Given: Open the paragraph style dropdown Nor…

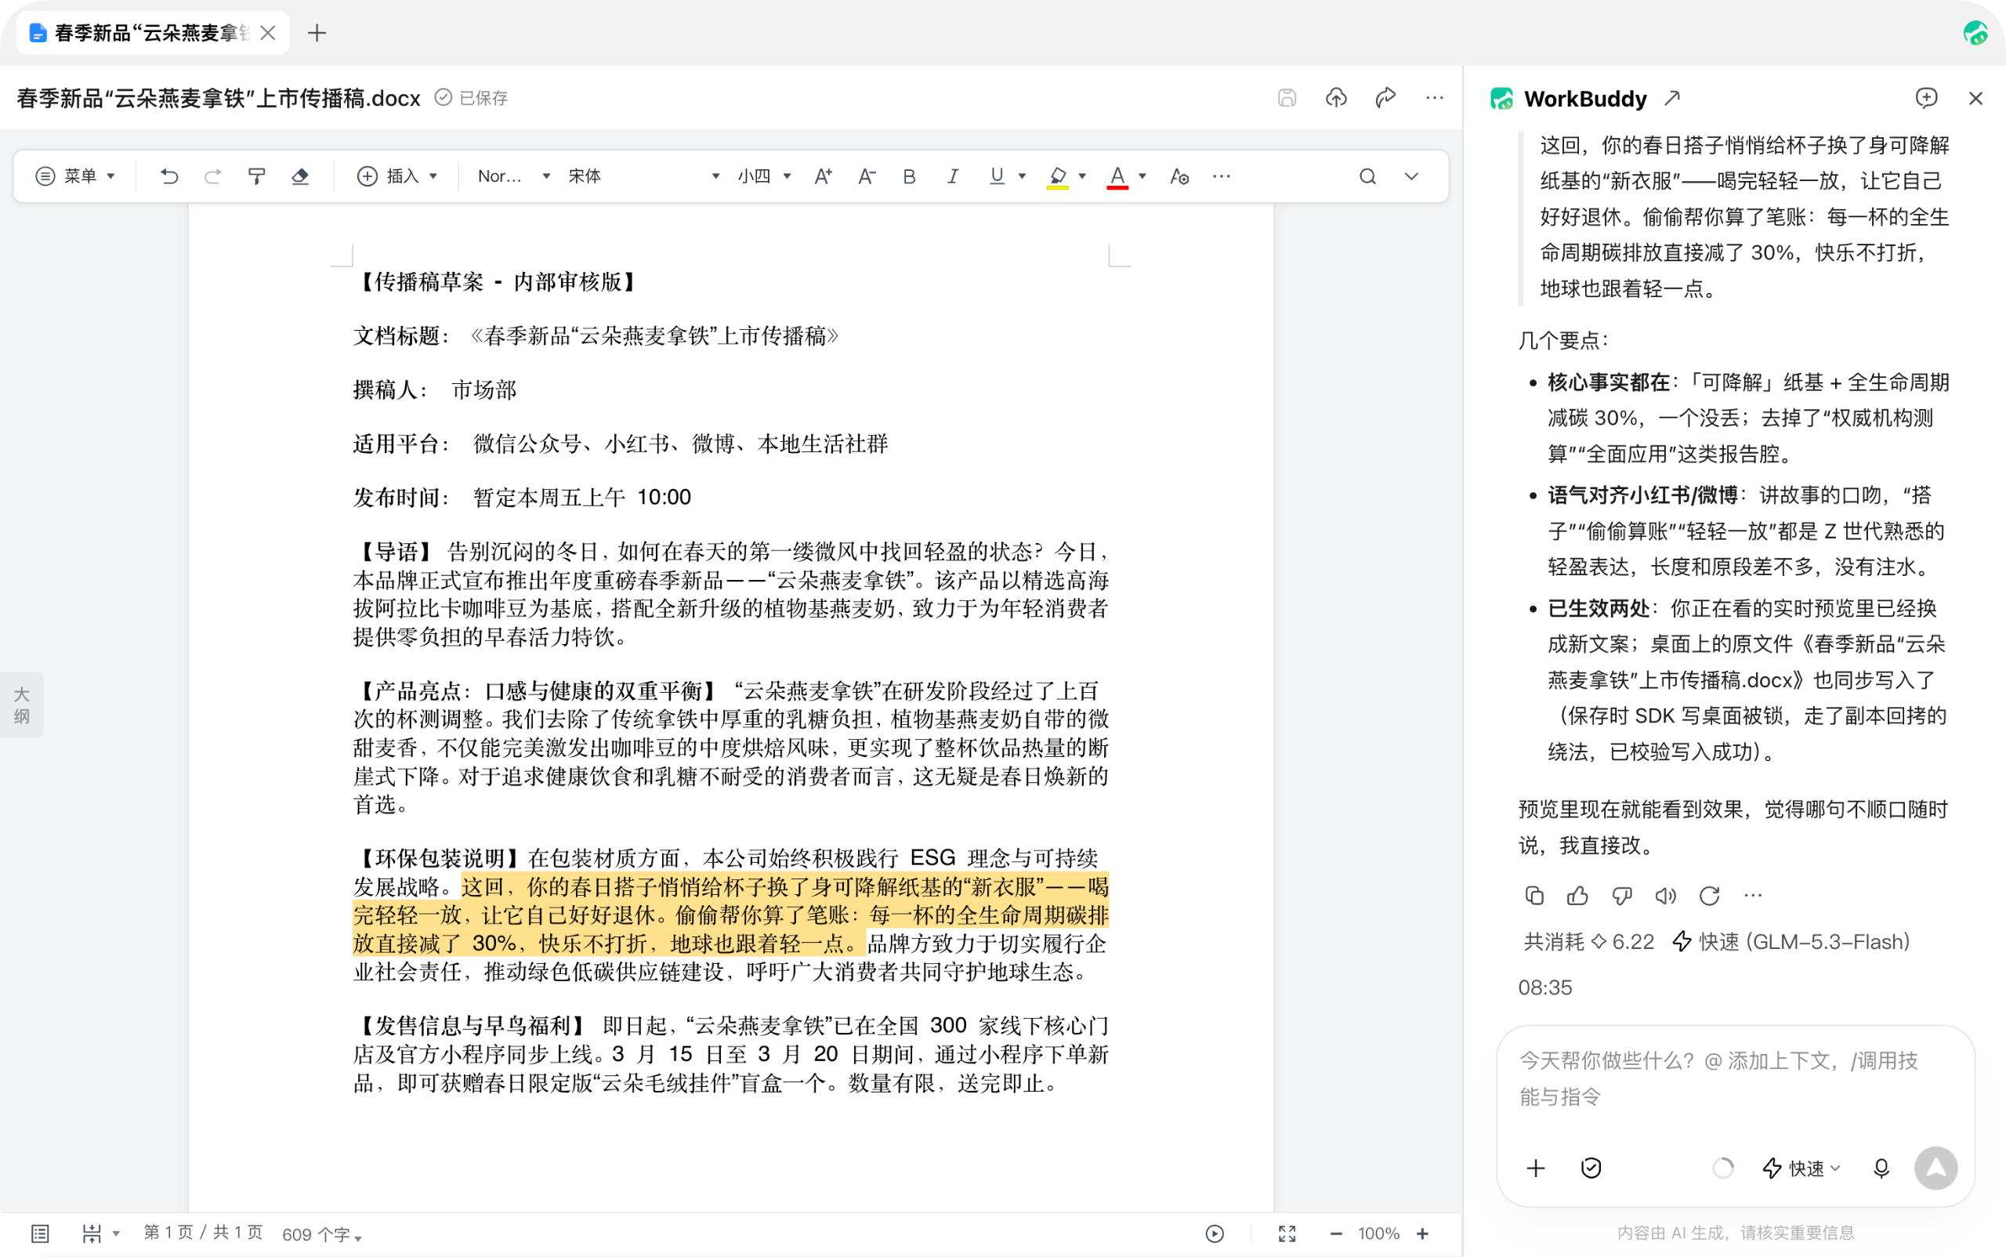Looking at the screenshot, I should click(x=514, y=176).
